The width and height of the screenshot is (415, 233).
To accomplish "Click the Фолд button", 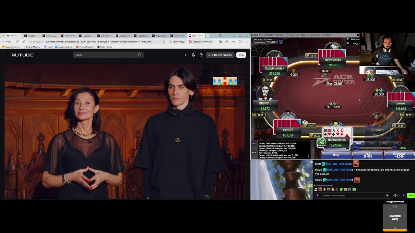I will tap(336, 155).
